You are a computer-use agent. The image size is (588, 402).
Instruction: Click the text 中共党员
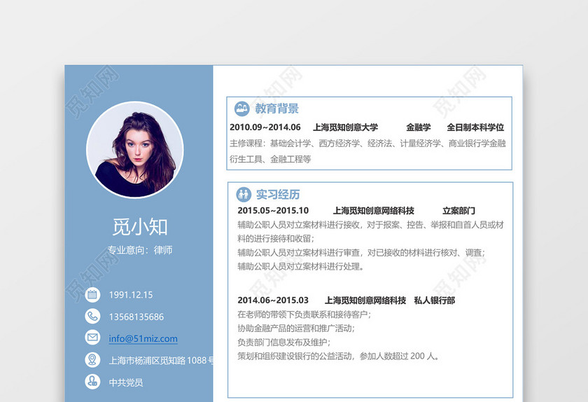click(x=125, y=382)
